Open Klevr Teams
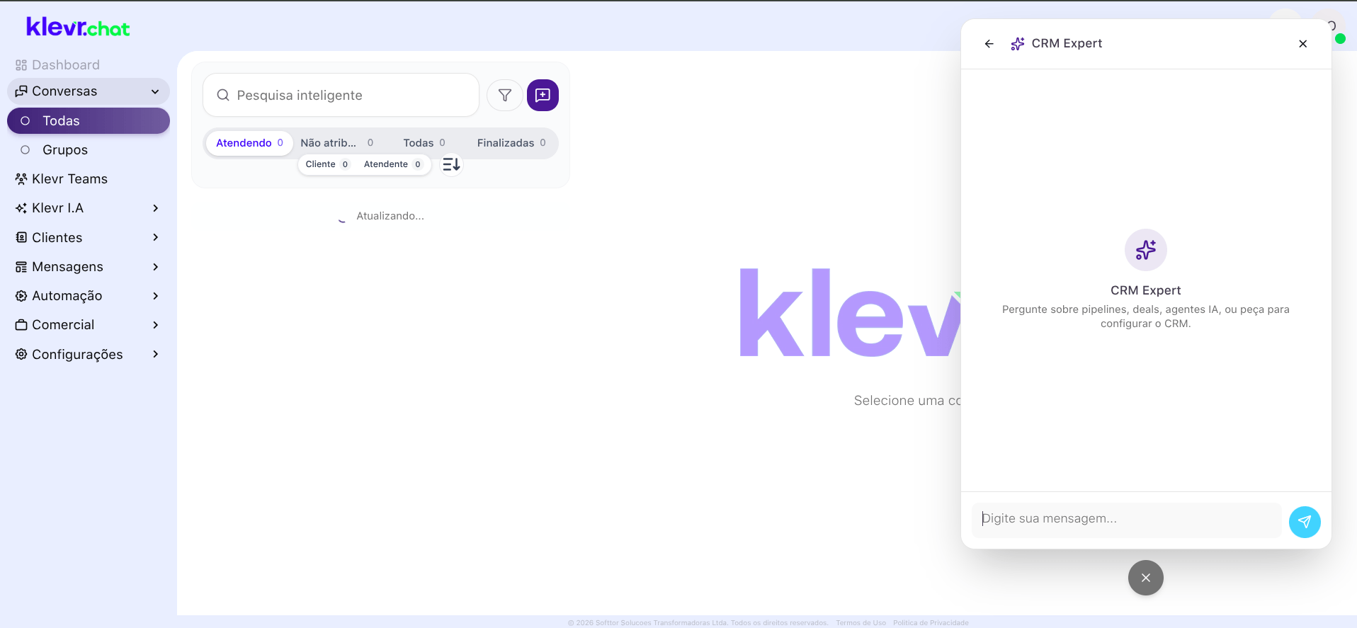This screenshot has height=628, width=1357. 89,179
